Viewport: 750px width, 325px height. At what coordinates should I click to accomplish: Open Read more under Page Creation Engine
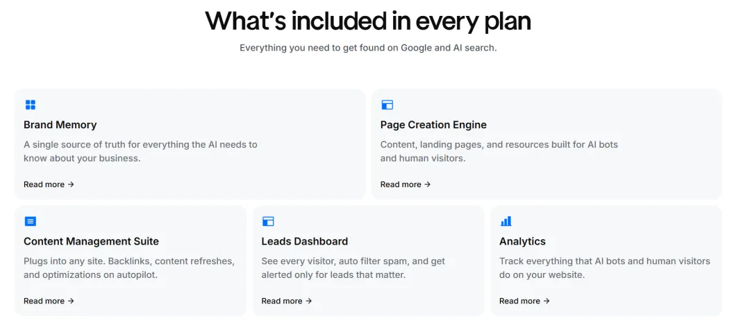pos(406,184)
